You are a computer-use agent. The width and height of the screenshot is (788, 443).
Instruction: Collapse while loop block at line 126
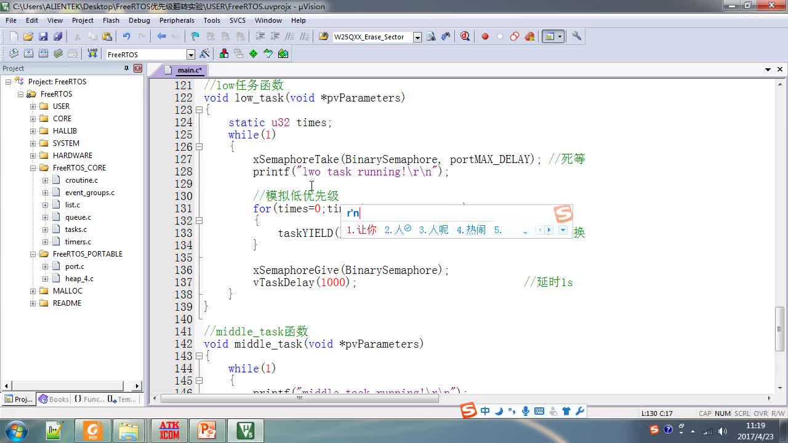[199, 147]
